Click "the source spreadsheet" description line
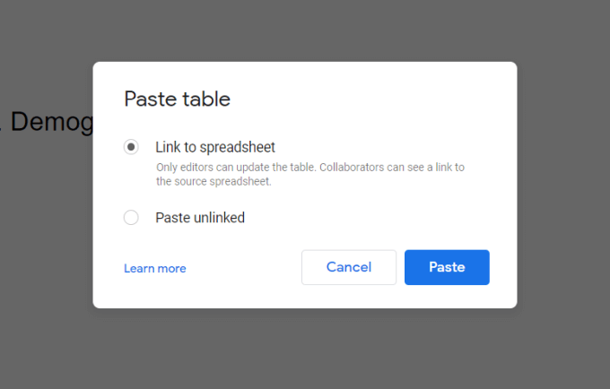Viewport: 610px width, 389px height. click(213, 181)
